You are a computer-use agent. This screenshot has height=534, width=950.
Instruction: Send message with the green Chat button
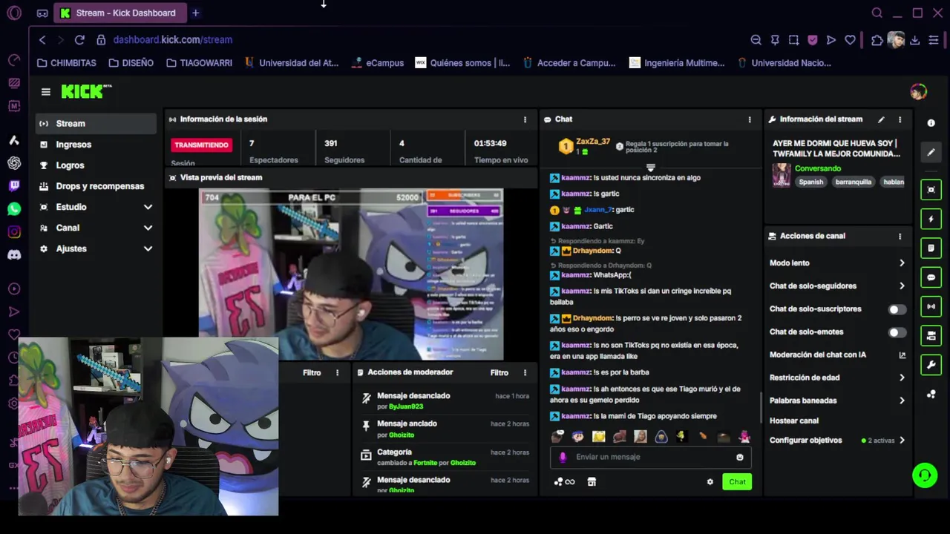[x=737, y=482]
